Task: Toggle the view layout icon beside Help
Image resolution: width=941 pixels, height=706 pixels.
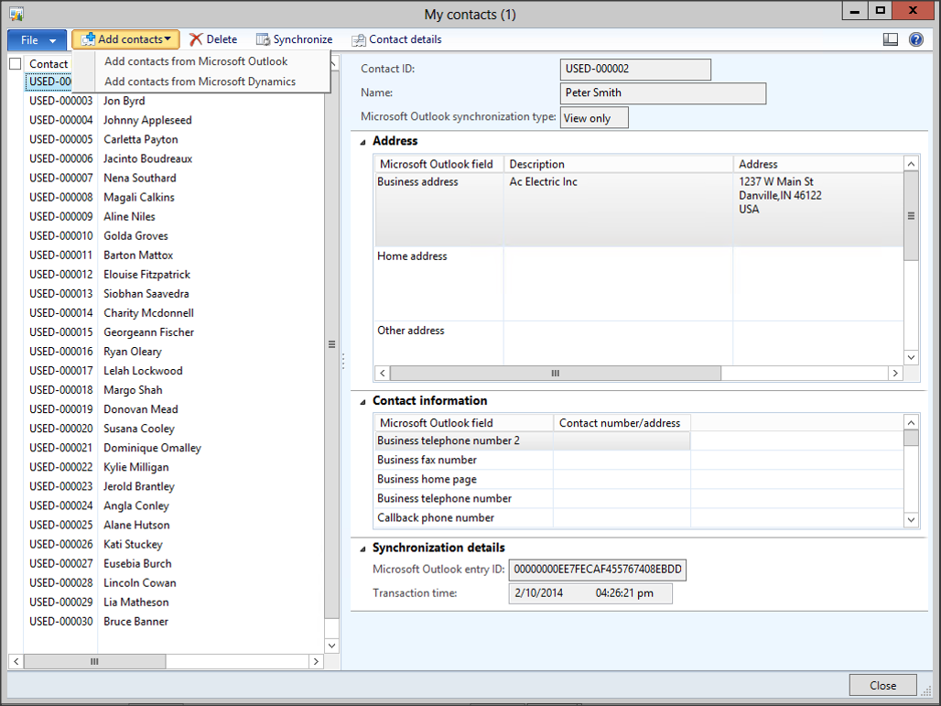Action: [x=891, y=39]
